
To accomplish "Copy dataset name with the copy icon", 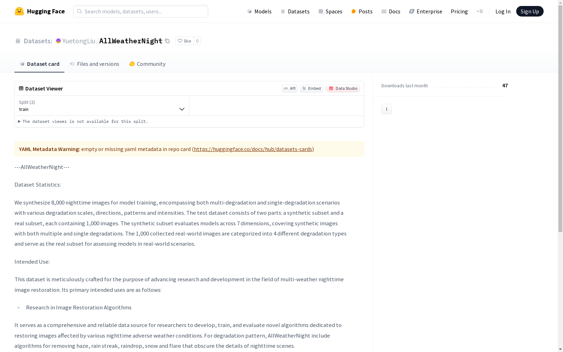I will (x=167, y=41).
